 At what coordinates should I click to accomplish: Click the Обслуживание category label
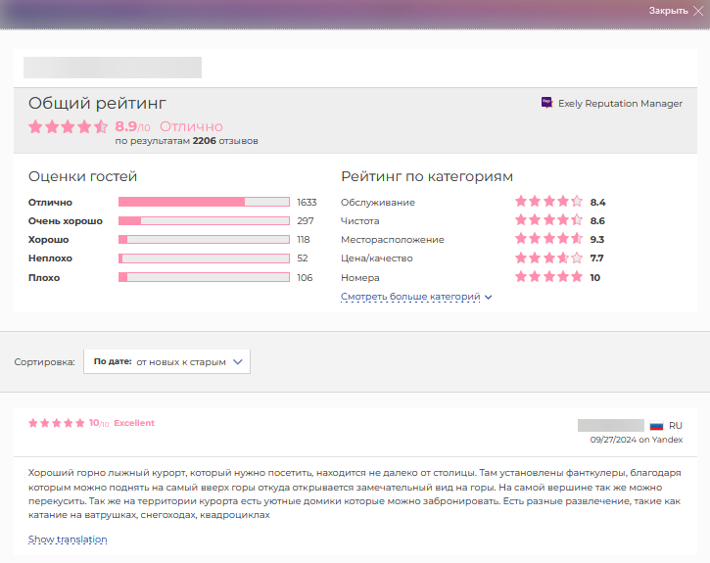coord(378,203)
